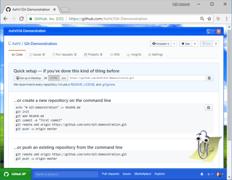Switch clone URL to SSH
This screenshot has width=232, height=180.
coord(64,78)
